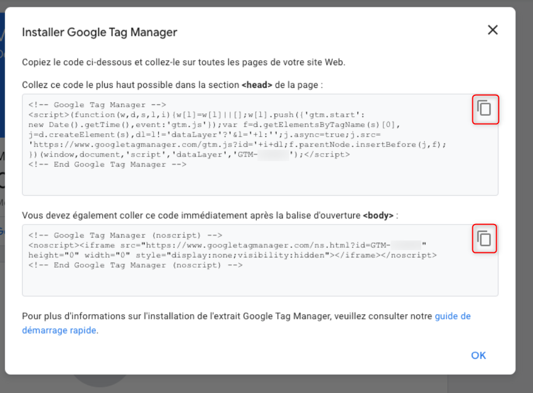Copy the body noscript code snippet
Image resolution: width=533 pixels, height=393 pixels.
tap(484, 239)
